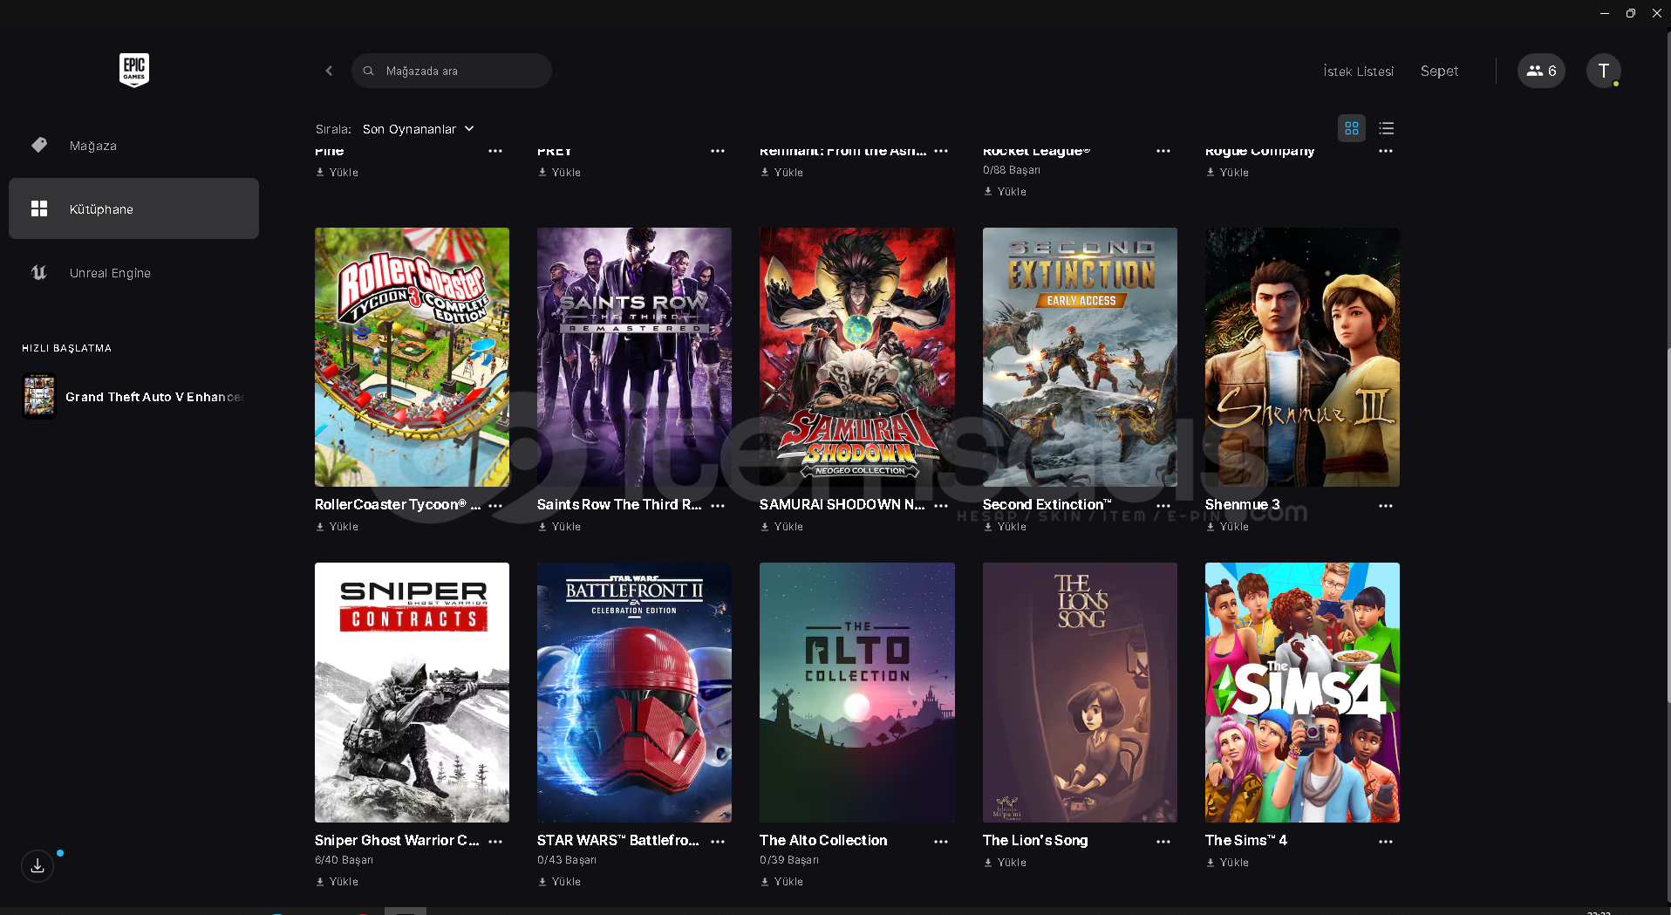The height and width of the screenshot is (915, 1671).
Task: Open The Lion's Song cover art
Action: pyautogui.click(x=1080, y=693)
